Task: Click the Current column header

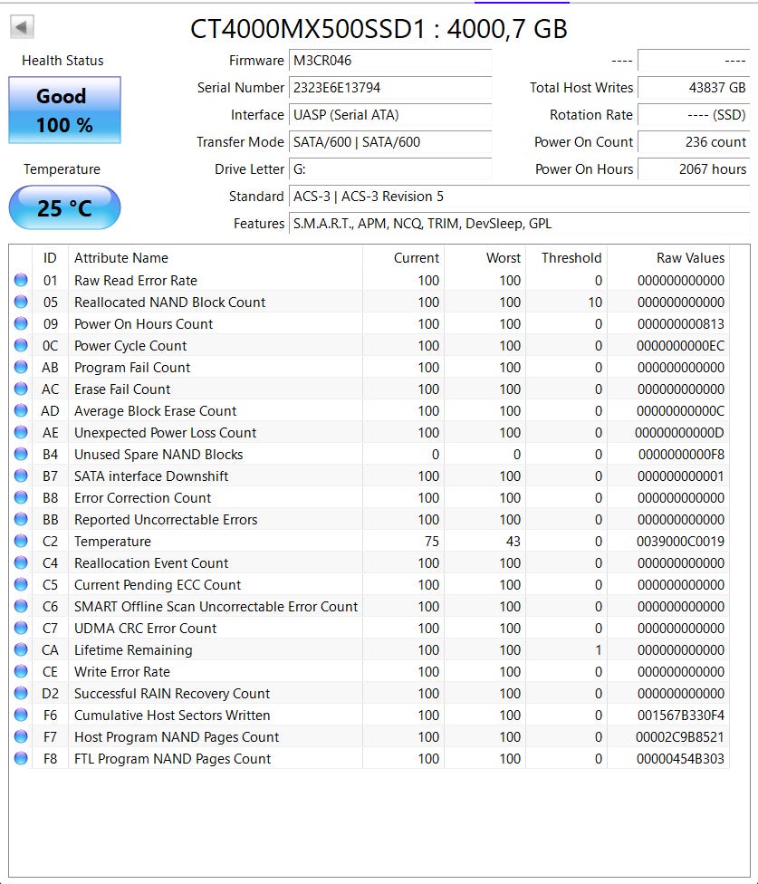Action: click(x=404, y=257)
